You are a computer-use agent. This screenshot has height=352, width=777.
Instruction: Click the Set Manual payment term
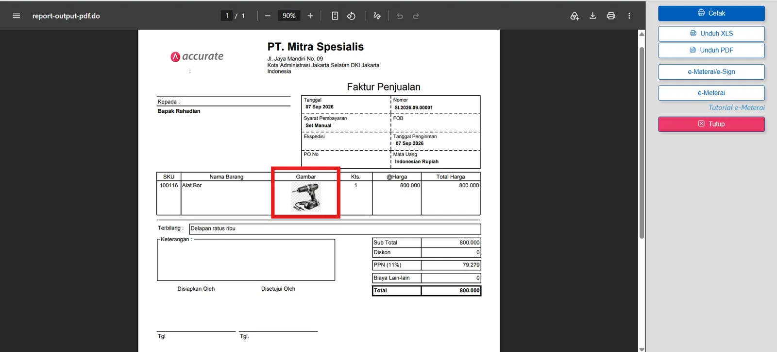[319, 125]
